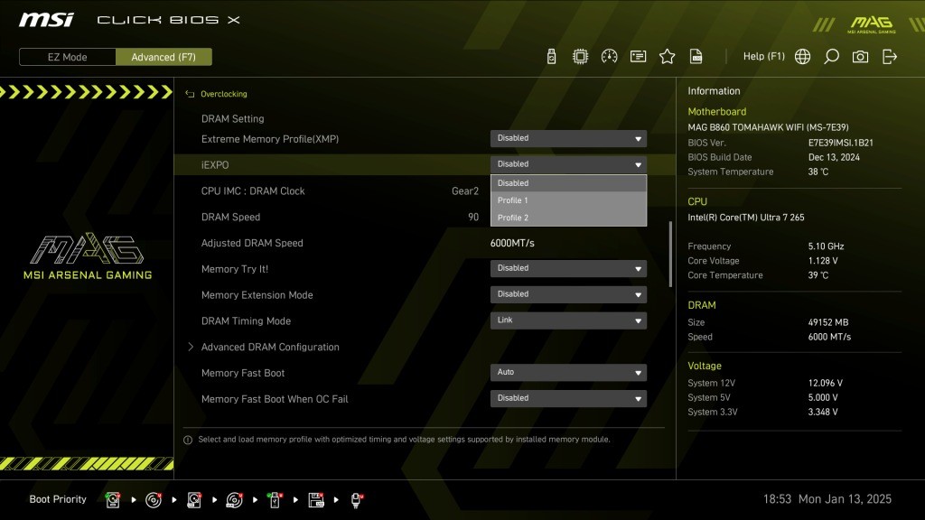The image size is (925, 520).
Task: Open the CPU chip icon in the toolbar
Action: click(580, 57)
